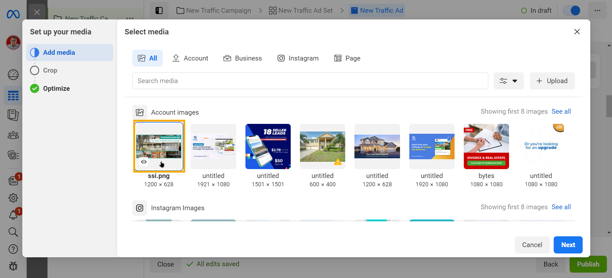The width and height of the screenshot is (612, 278).
Task: Toggle the ad on/off switch
Action: point(572,11)
